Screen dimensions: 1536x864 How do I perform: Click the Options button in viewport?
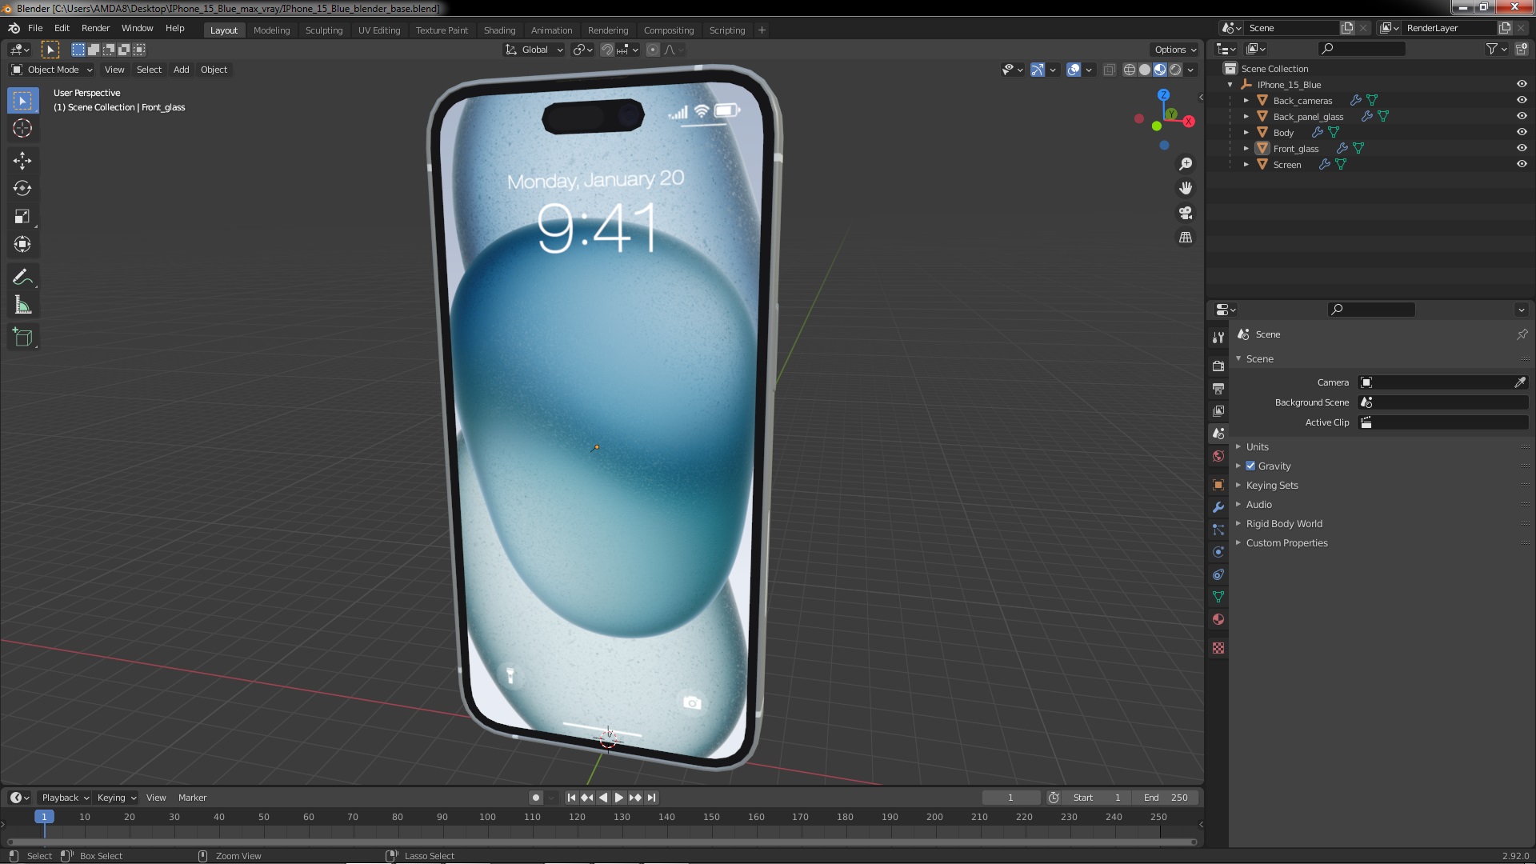tap(1173, 49)
